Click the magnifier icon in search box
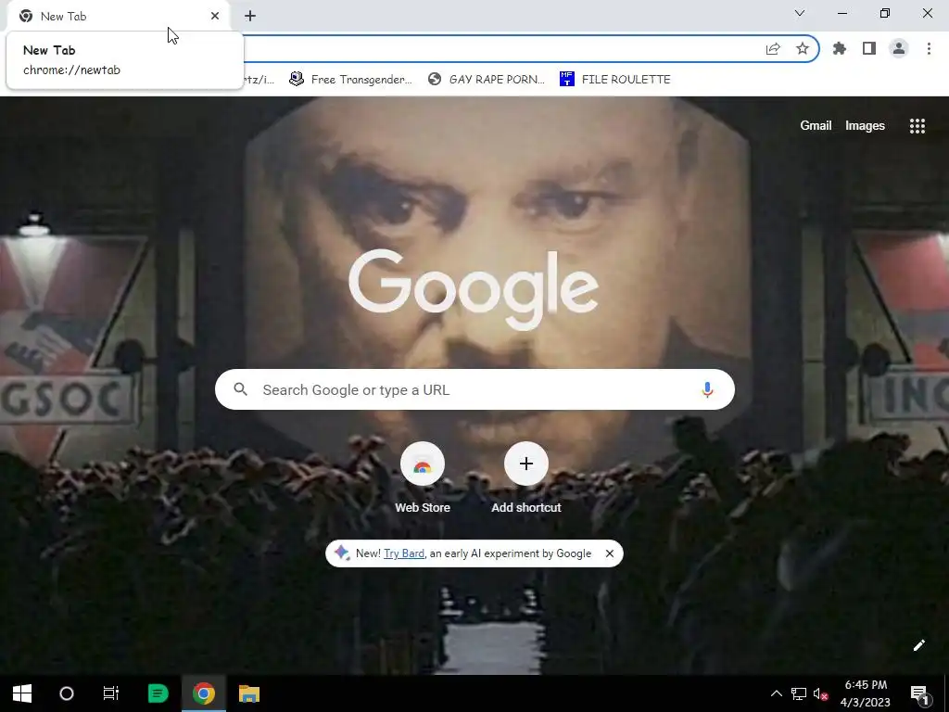This screenshot has height=712, width=949. click(x=240, y=389)
